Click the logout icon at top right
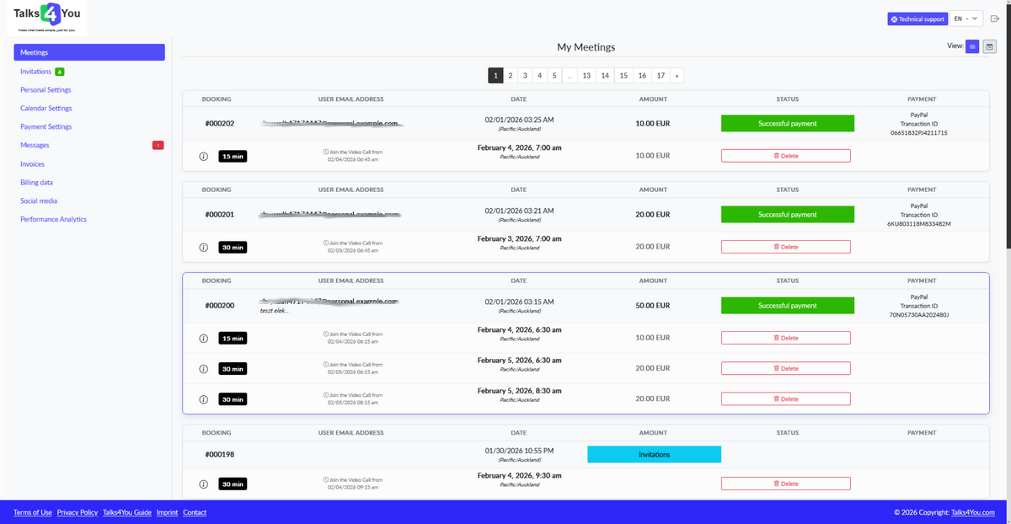Screen dimensions: 1011x524 click(x=994, y=18)
